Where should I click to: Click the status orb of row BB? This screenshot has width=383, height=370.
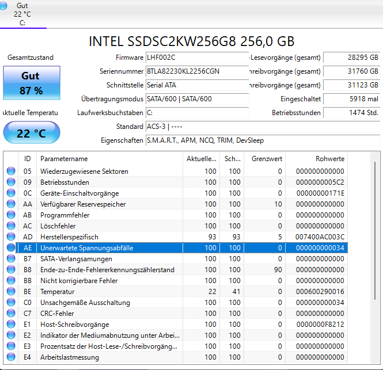click(11, 280)
